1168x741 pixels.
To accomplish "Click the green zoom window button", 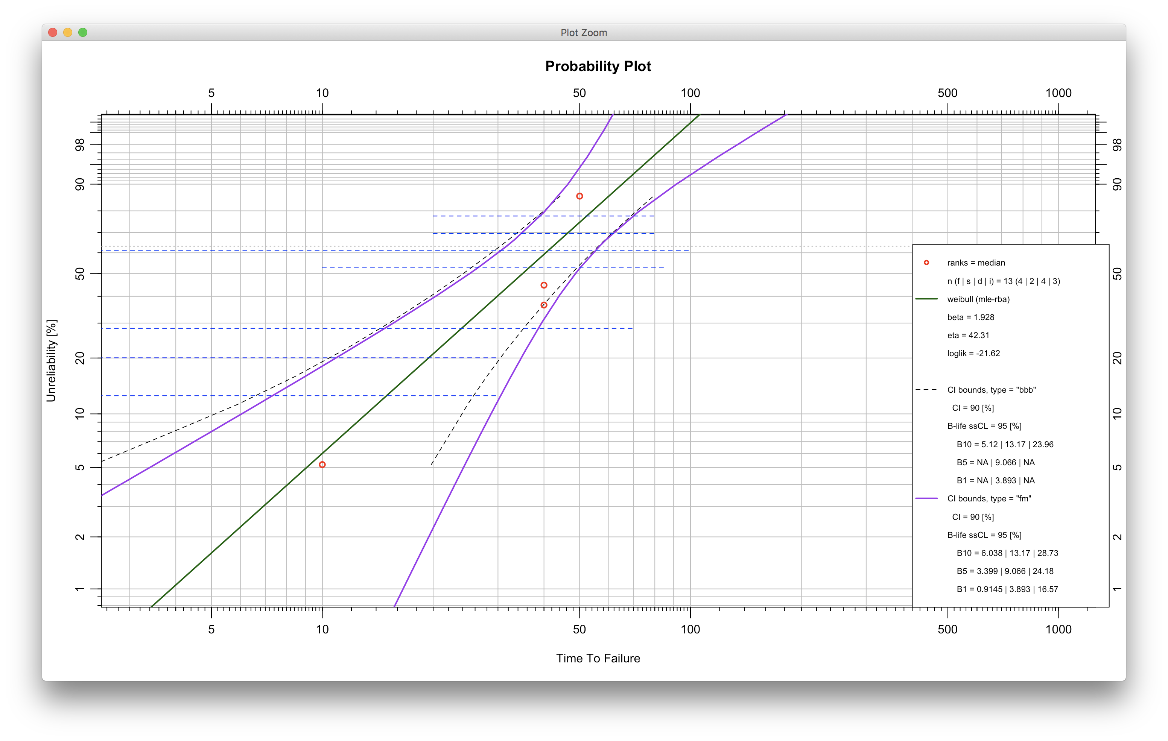I will (83, 32).
